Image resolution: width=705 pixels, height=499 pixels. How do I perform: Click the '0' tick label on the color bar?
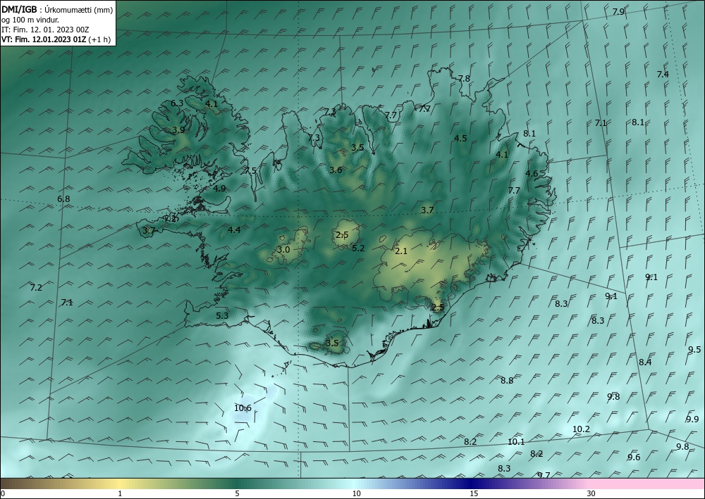tap(3, 493)
